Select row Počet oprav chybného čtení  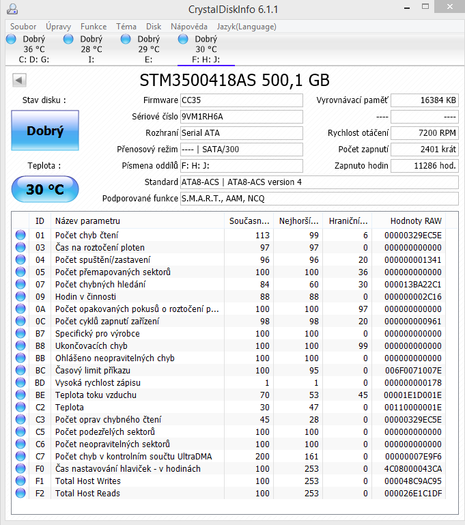point(229,420)
